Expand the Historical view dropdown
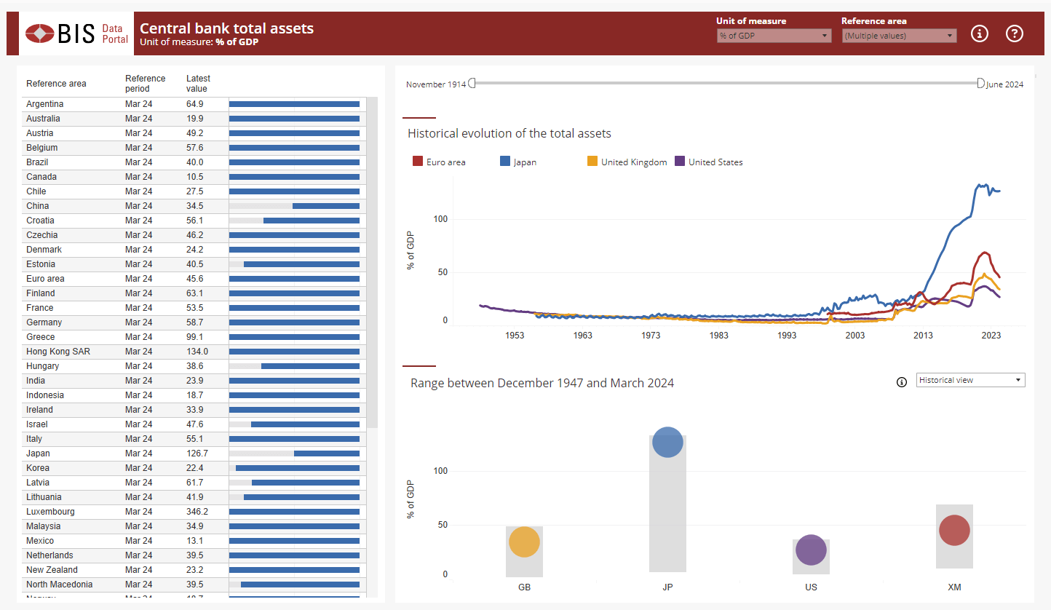The width and height of the screenshot is (1051, 610). click(x=970, y=380)
